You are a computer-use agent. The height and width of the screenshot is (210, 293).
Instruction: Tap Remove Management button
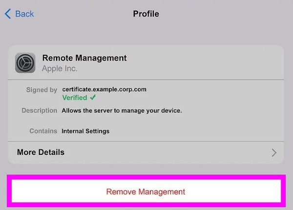(146, 191)
